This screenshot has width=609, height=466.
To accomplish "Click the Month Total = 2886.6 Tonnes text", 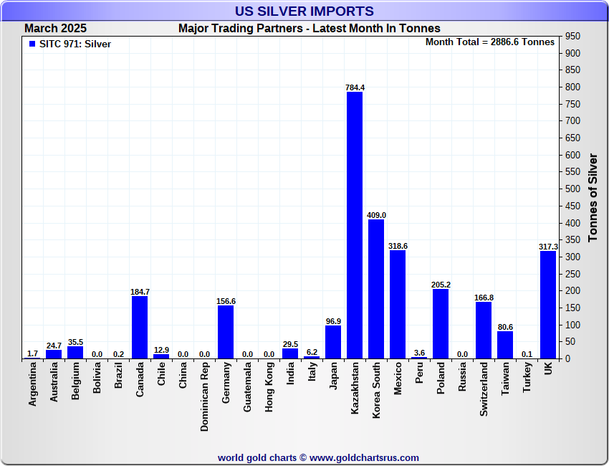I will [490, 42].
